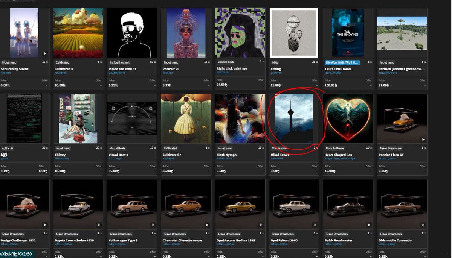Select the Rock Anthems collection tag
This screenshot has height=258, width=452.
(x=335, y=148)
